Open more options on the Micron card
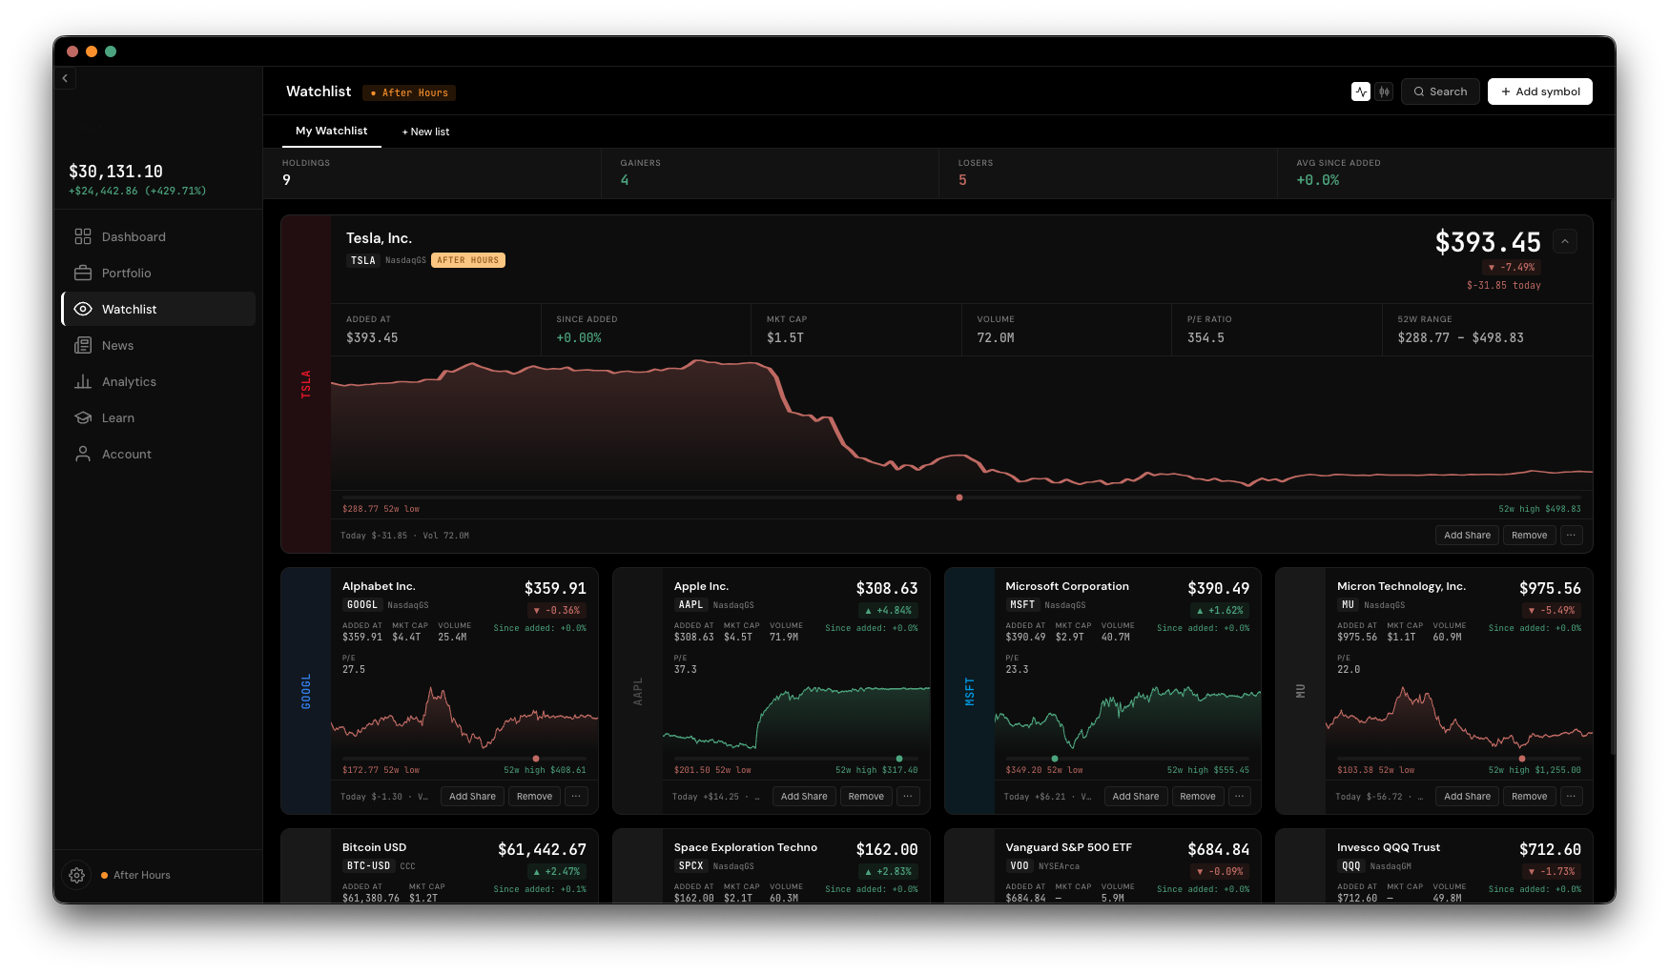 [1571, 797]
